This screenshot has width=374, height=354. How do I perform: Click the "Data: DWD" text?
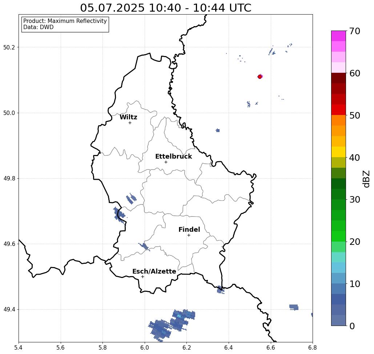39,27
